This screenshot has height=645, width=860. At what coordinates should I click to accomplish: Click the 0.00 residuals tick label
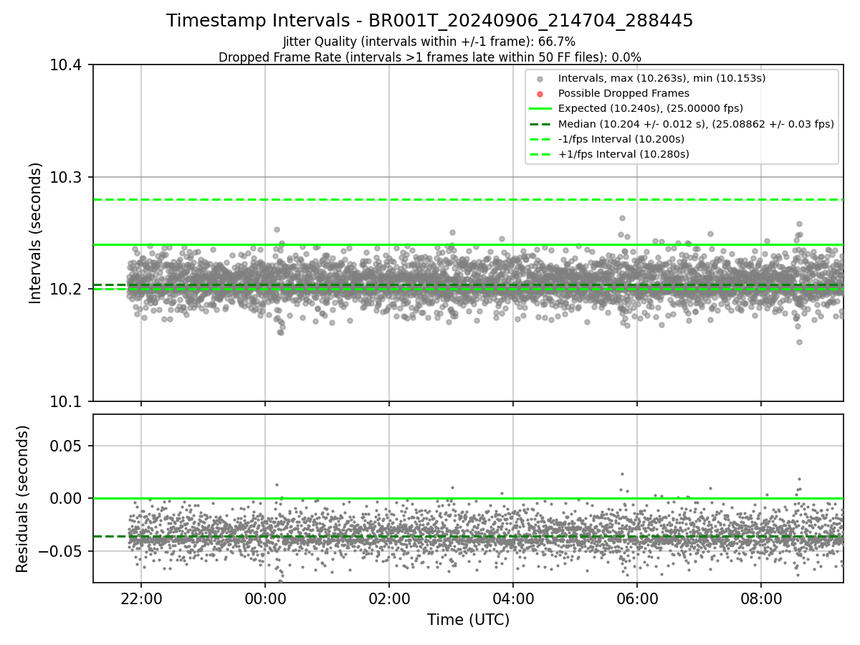[67, 498]
